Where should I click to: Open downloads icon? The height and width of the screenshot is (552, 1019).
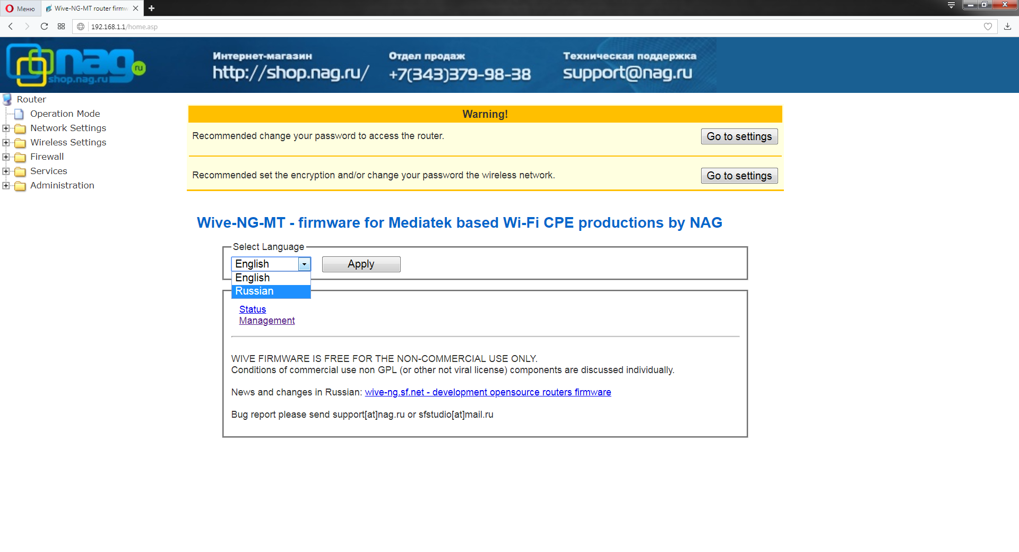point(1007,27)
